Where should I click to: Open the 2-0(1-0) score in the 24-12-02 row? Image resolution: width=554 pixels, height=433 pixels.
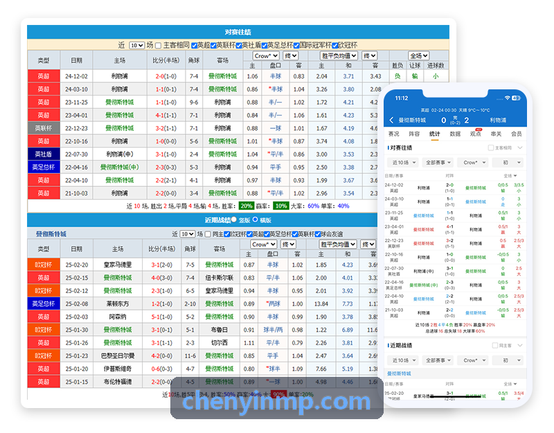click(166, 76)
